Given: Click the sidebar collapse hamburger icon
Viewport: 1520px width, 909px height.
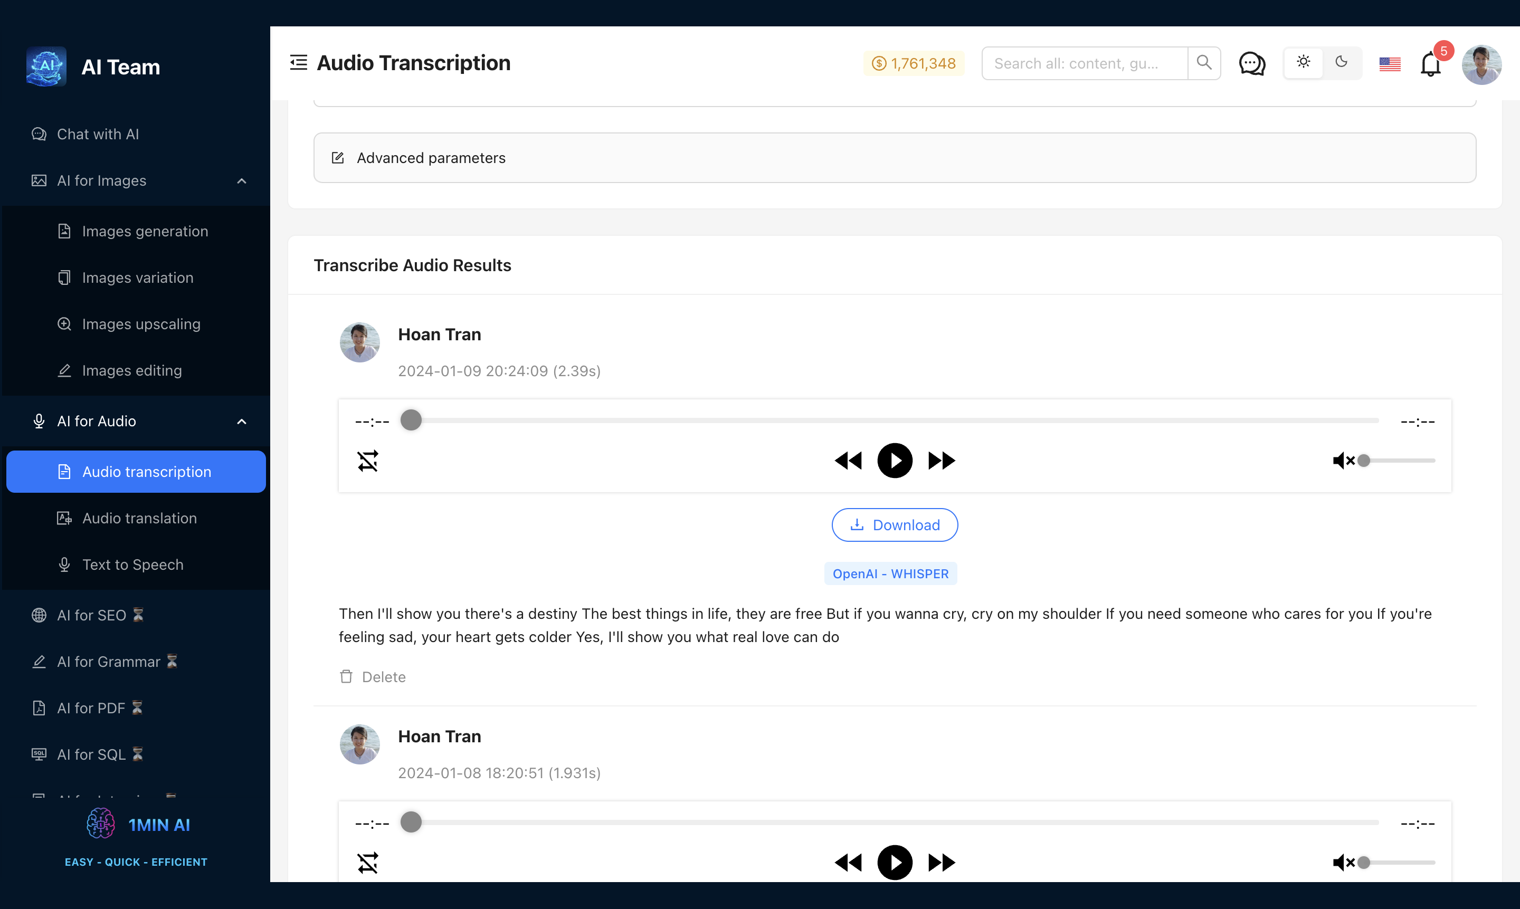Looking at the screenshot, I should click(298, 62).
